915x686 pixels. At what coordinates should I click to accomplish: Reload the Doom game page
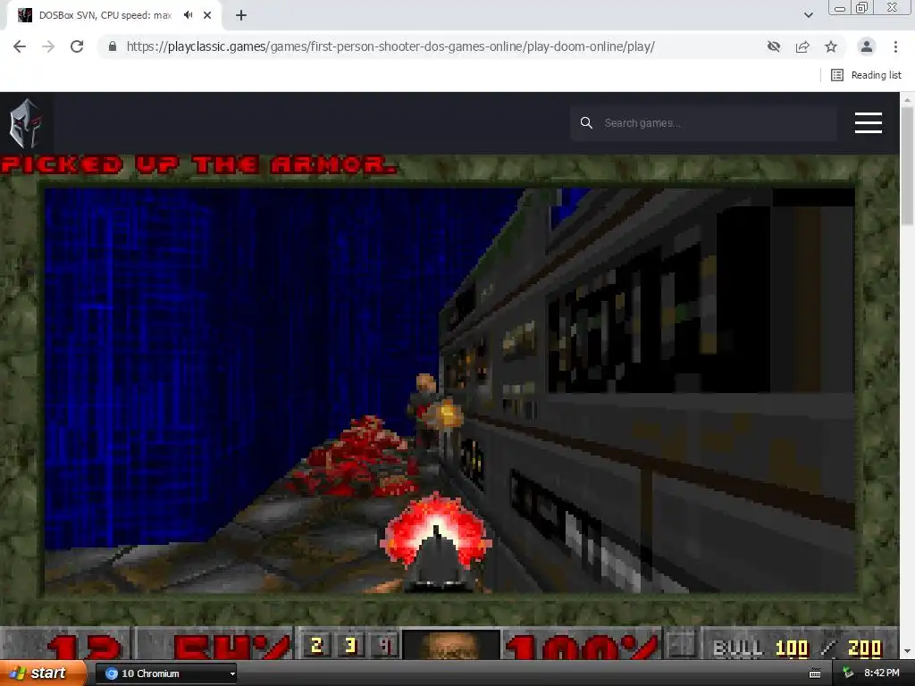[77, 46]
